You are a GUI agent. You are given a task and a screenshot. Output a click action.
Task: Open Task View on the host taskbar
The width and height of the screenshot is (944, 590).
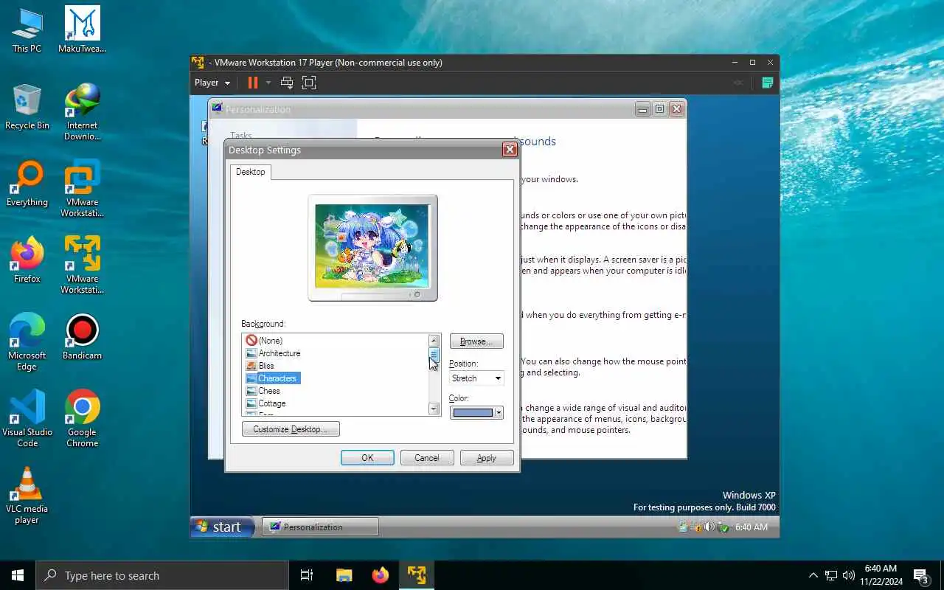(307, 575)
